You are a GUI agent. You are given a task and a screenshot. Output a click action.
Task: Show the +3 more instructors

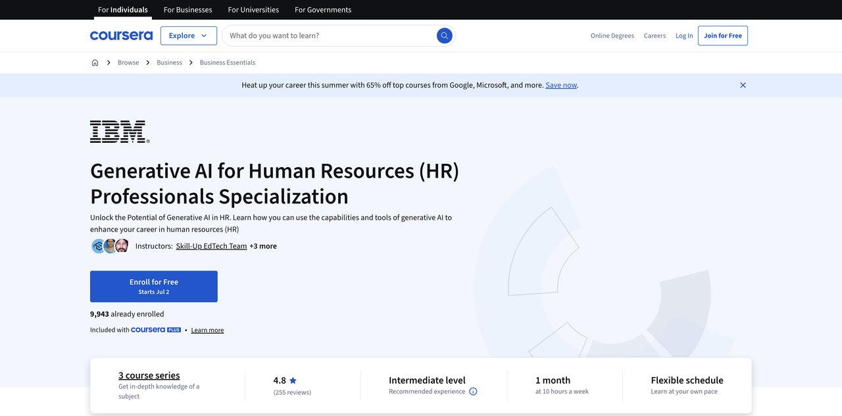(263, 246)
